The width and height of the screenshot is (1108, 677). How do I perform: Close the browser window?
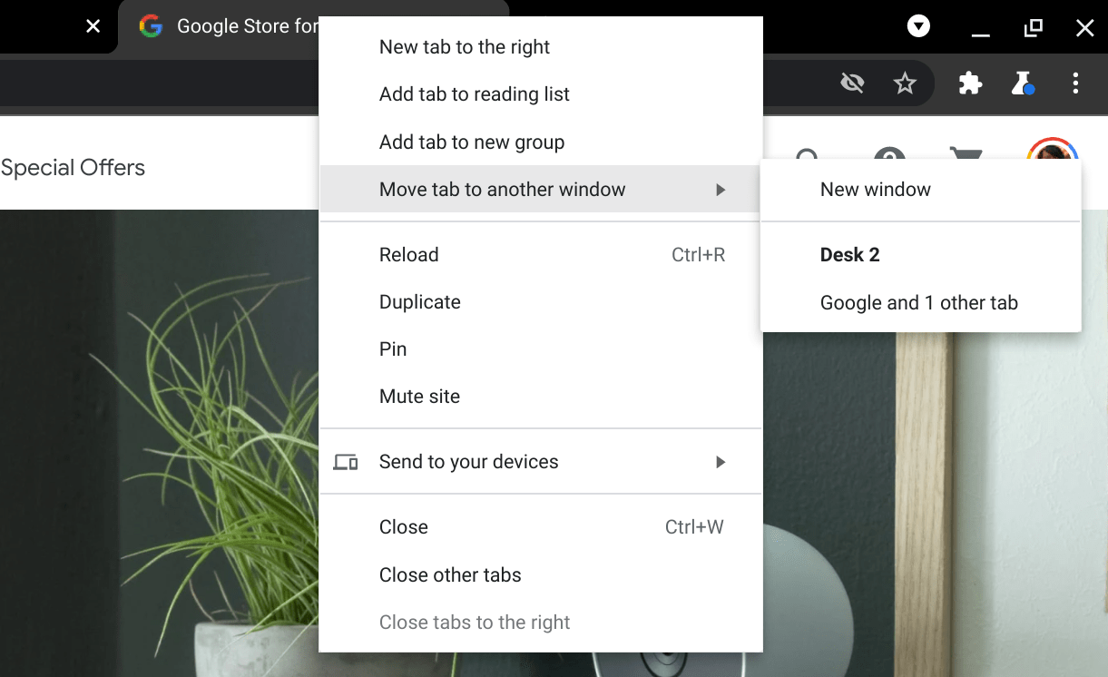pyautogui.click(x=1084, y=28)
